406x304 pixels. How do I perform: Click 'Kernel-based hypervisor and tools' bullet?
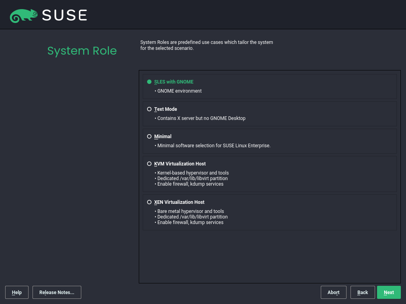click(x=193, y=173)
